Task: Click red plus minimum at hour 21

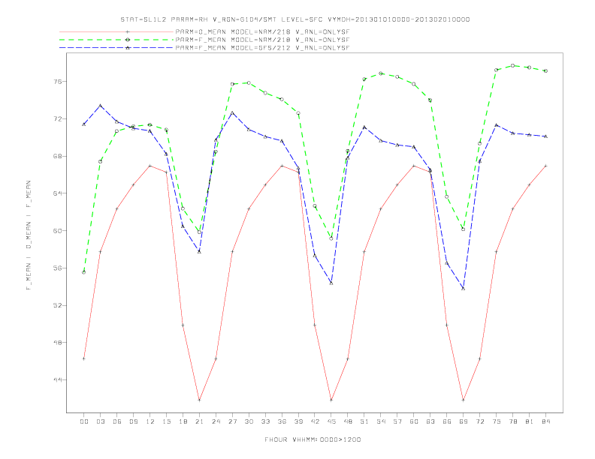Action: [x=199, y=400]
